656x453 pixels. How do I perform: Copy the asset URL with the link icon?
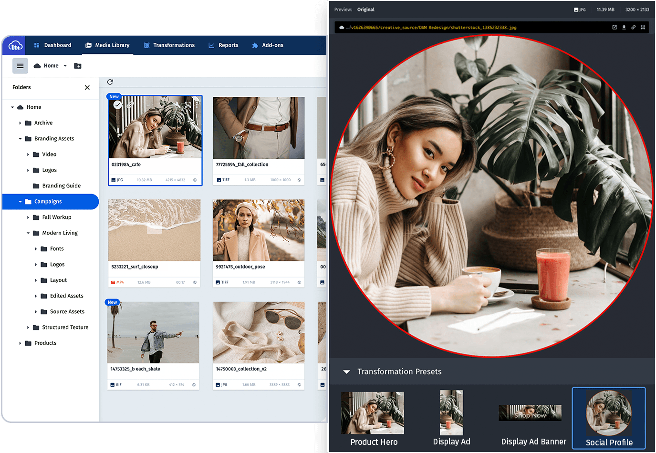[x=633, y=28]
